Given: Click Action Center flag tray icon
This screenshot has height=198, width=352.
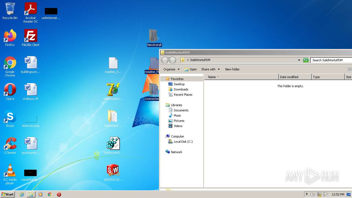Looking at the screenshot, I should point(326,194).
